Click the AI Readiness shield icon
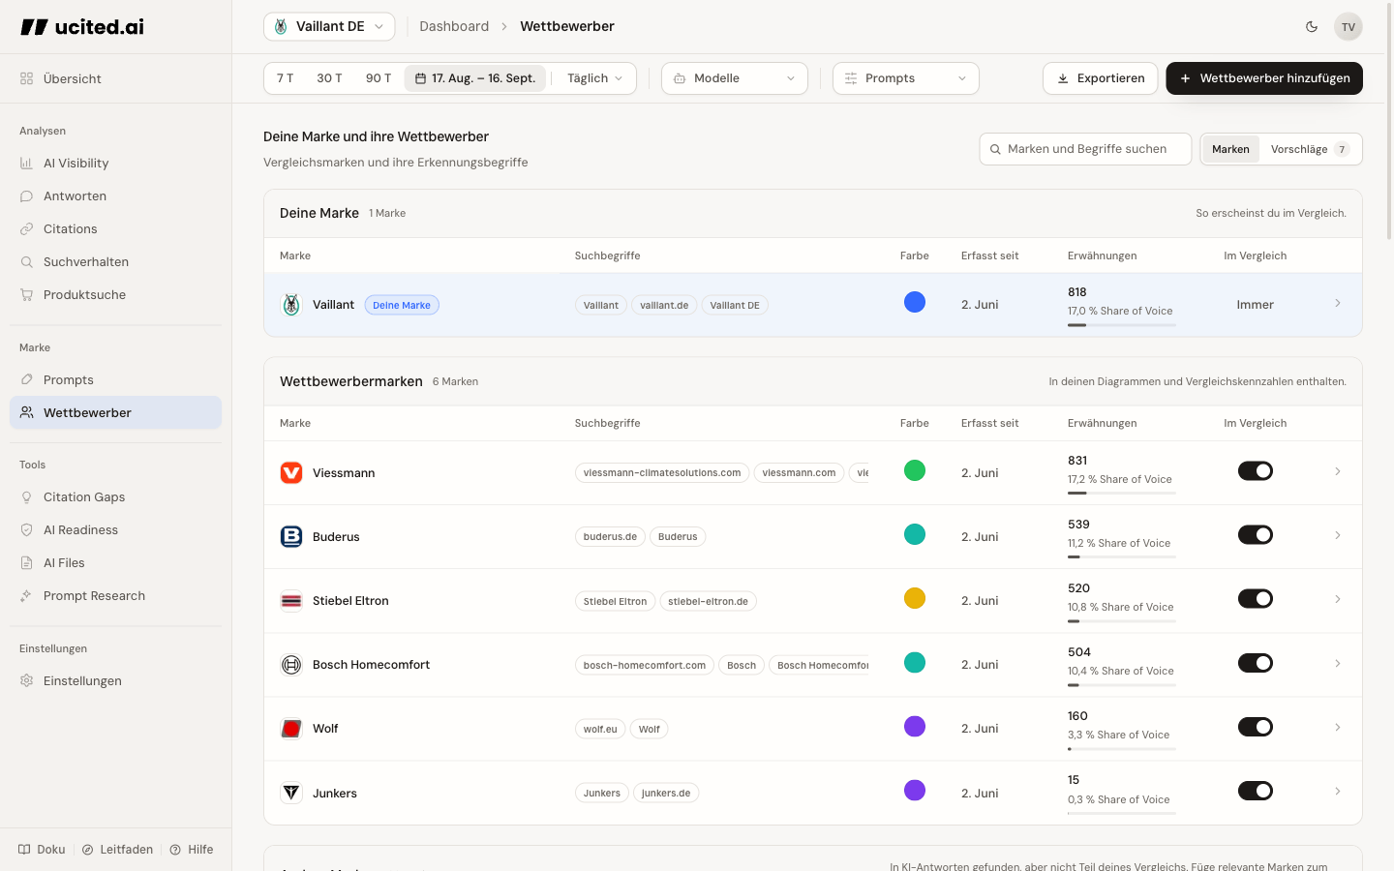Image resolution: width=1394 pixels, height=871 pixels. (26, 530)
